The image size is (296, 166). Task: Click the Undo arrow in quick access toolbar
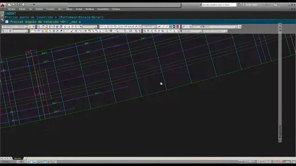click(28, 5)
